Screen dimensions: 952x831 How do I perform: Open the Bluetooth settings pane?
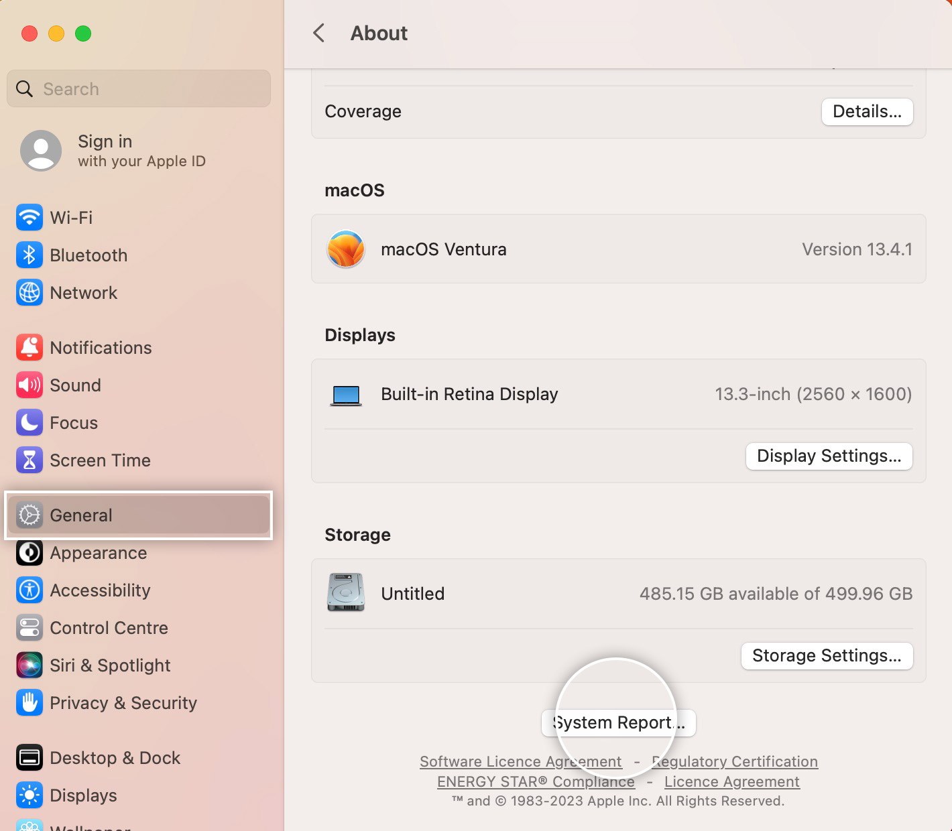(x=139, y=255)
